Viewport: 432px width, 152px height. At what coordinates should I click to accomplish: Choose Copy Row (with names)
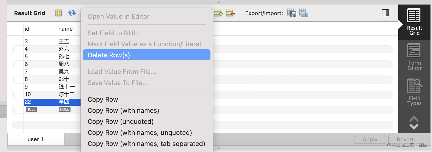pyautogui.click(x=123, y=110)
